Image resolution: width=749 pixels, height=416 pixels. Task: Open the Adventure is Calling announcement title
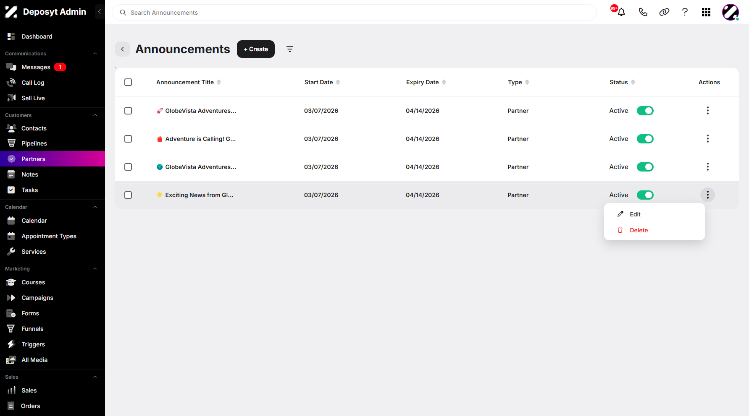pos(196,139)
